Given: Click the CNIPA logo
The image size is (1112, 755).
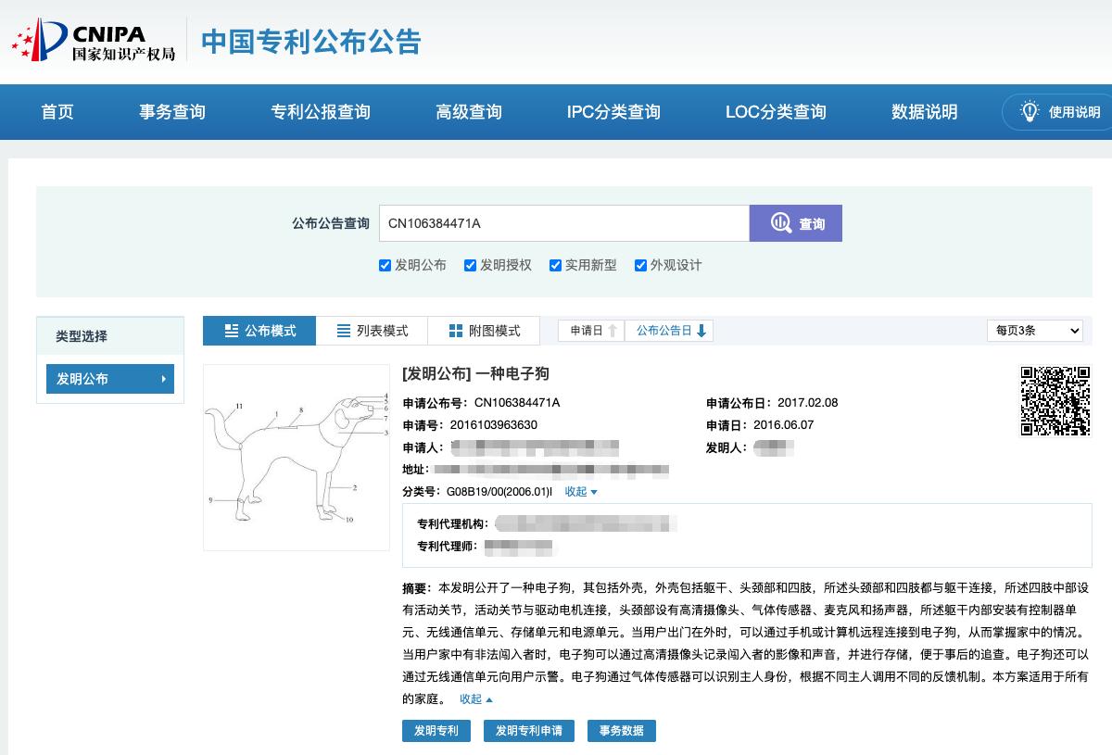Looking at the screenshot, I should 93,42.
